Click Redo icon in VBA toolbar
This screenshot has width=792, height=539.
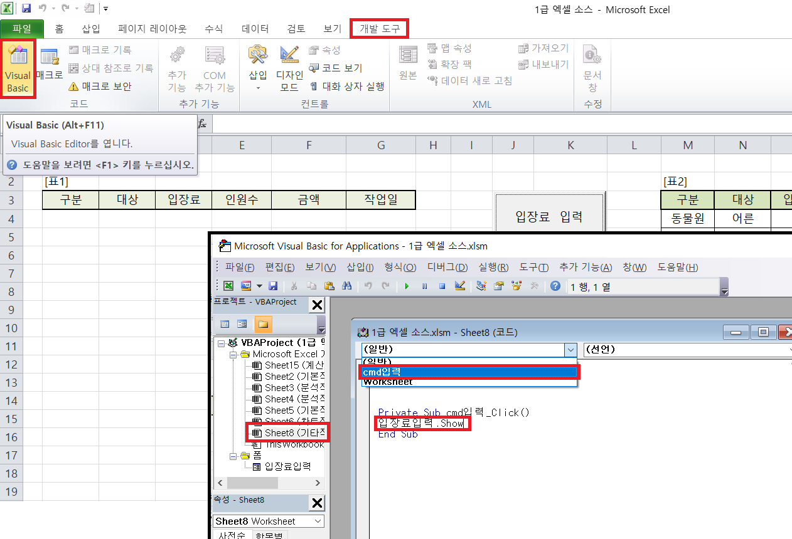click(385, 286)
